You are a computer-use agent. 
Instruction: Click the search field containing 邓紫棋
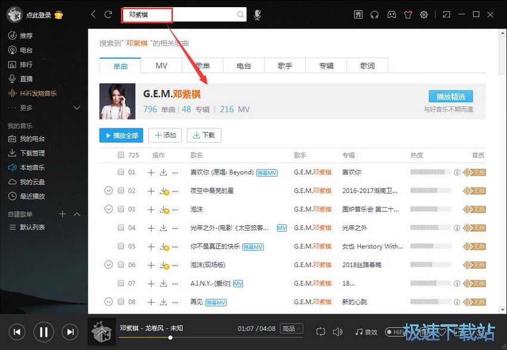184,14
